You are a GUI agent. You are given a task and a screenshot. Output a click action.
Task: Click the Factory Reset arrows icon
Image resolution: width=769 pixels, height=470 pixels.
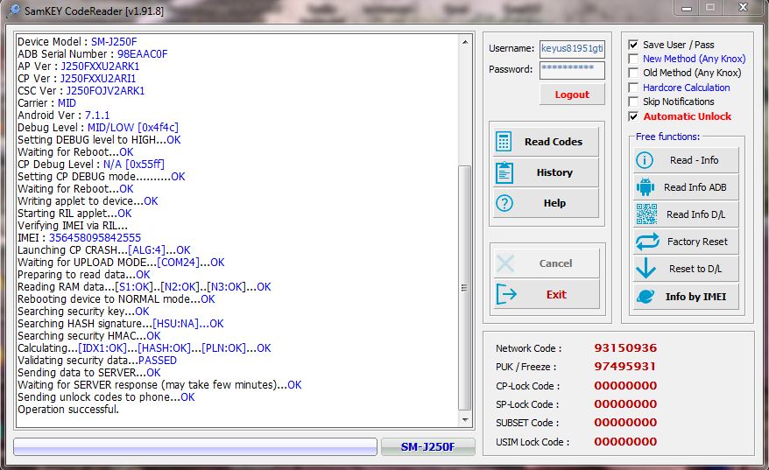(647, 242)
